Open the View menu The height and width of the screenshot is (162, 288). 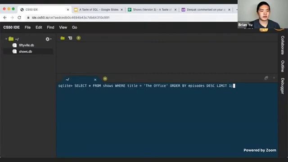click(x=63, y=27)
